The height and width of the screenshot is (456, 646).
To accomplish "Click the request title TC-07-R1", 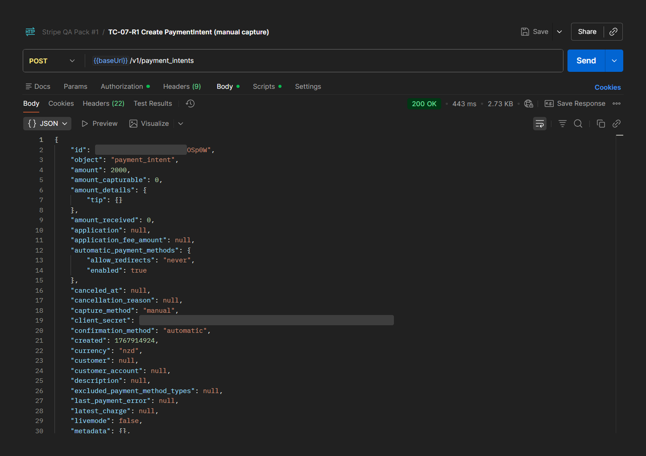I will click(x=188, y=32).
